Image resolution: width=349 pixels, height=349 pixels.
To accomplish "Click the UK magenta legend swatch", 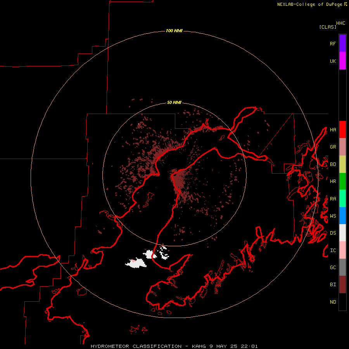I will [342, 61].
